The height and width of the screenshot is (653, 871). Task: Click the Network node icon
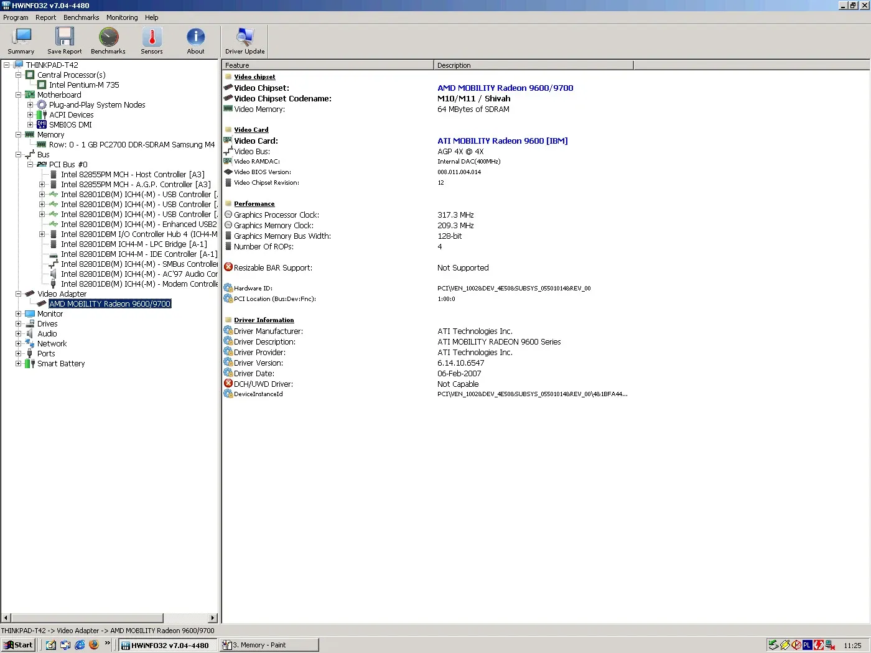[x=30, y=343]
